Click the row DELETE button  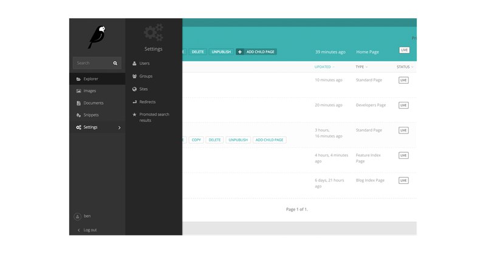point(214,140)
